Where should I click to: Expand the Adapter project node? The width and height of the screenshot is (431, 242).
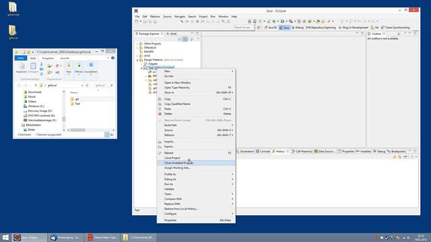pyautogui.click(x=141, y=64)
